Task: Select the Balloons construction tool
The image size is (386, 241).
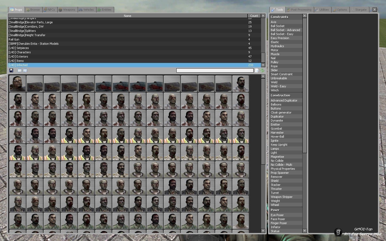Action: [x=276, y=104]
